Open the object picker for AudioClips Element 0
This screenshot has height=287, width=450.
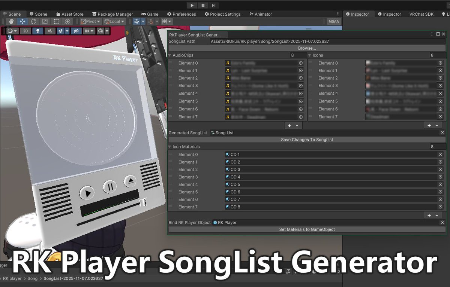(x=300, y=63)
